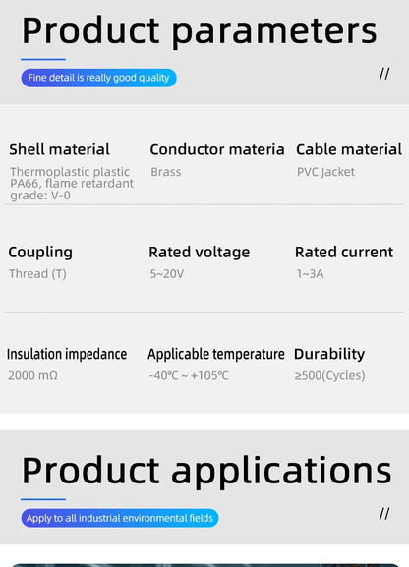Screen dimensions: 409x567
Task: Click the 'Apply to all industrial environmental fields' badge
Action: point(120,518)
